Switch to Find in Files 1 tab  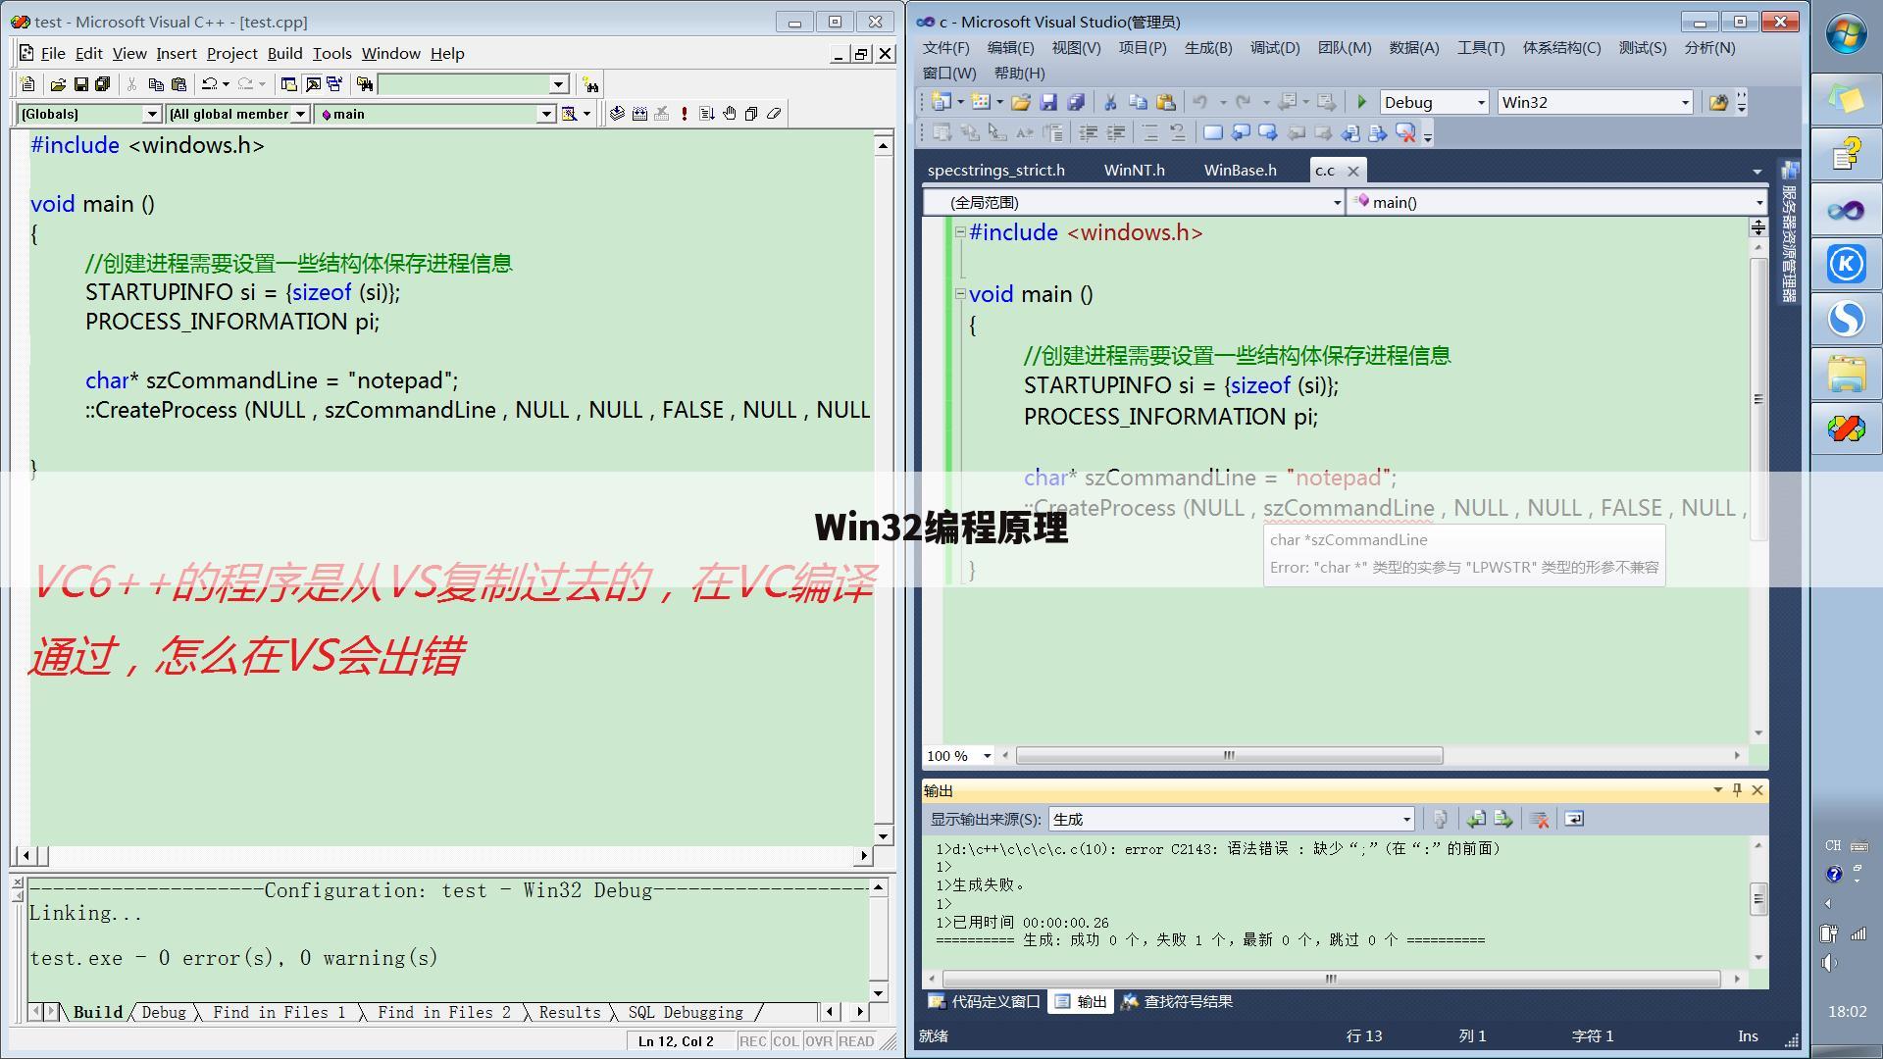pos(279,1012)
